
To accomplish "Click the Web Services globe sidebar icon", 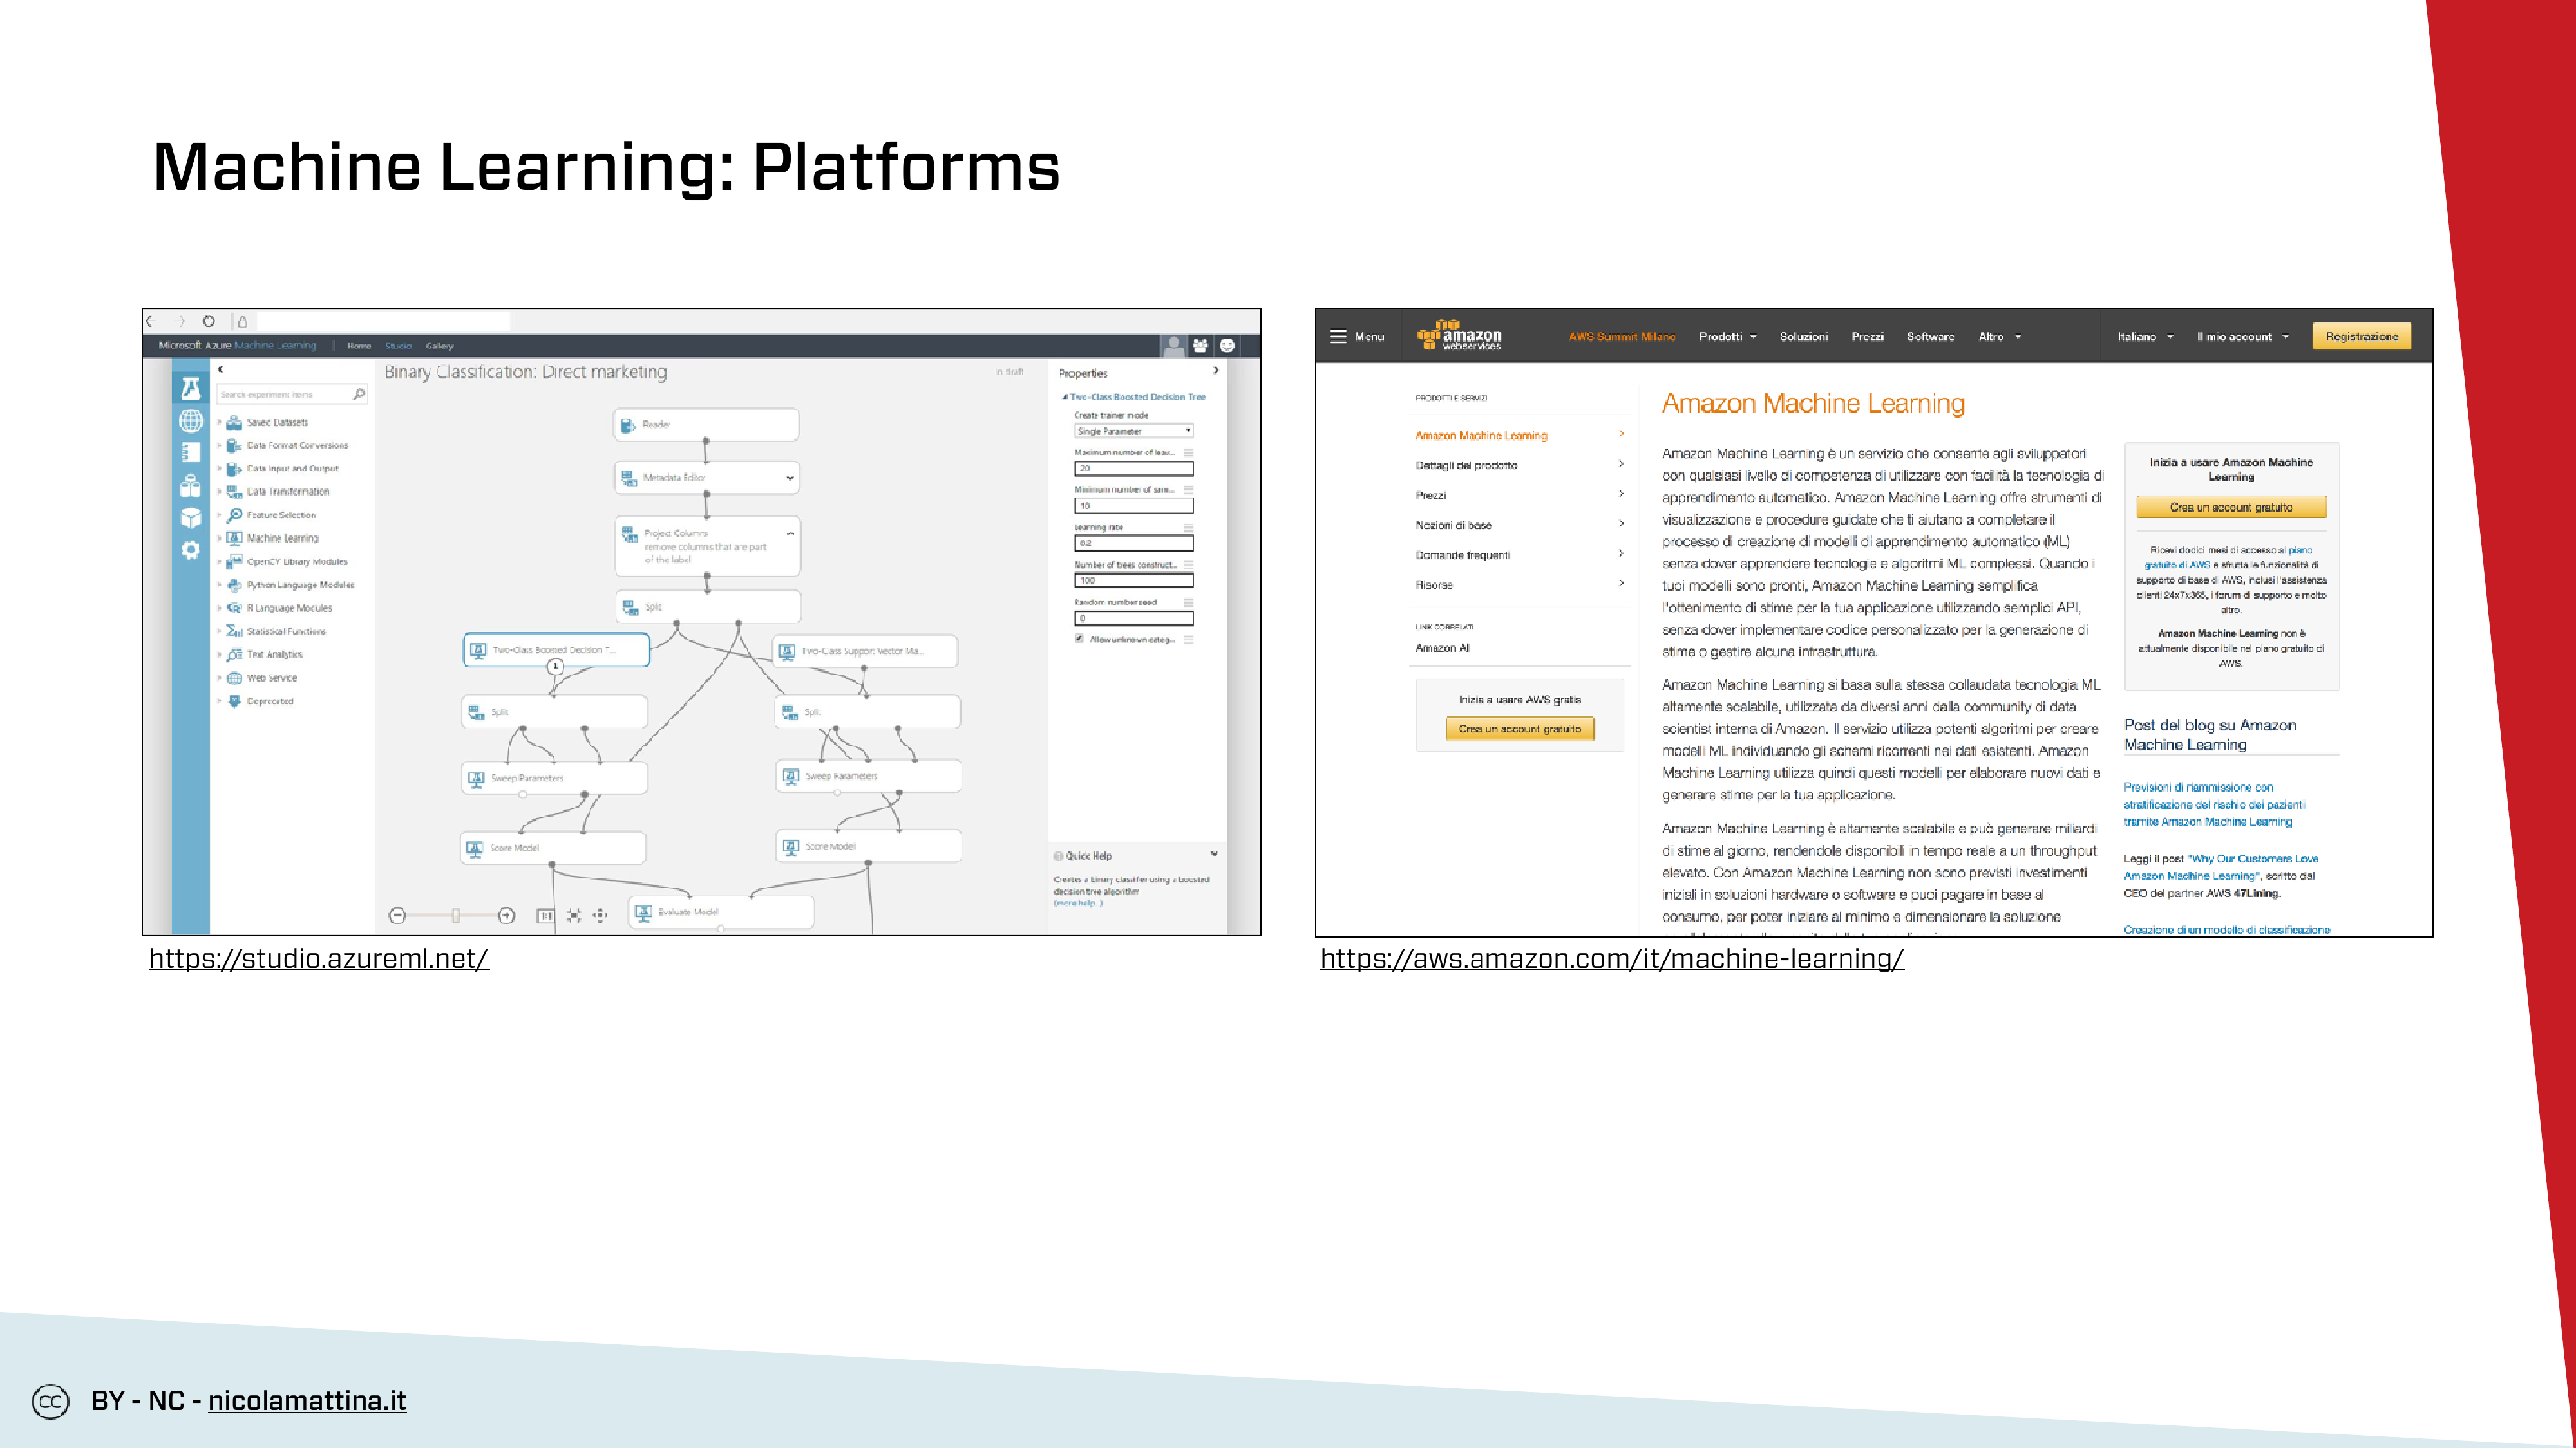I will pos(190,421).
